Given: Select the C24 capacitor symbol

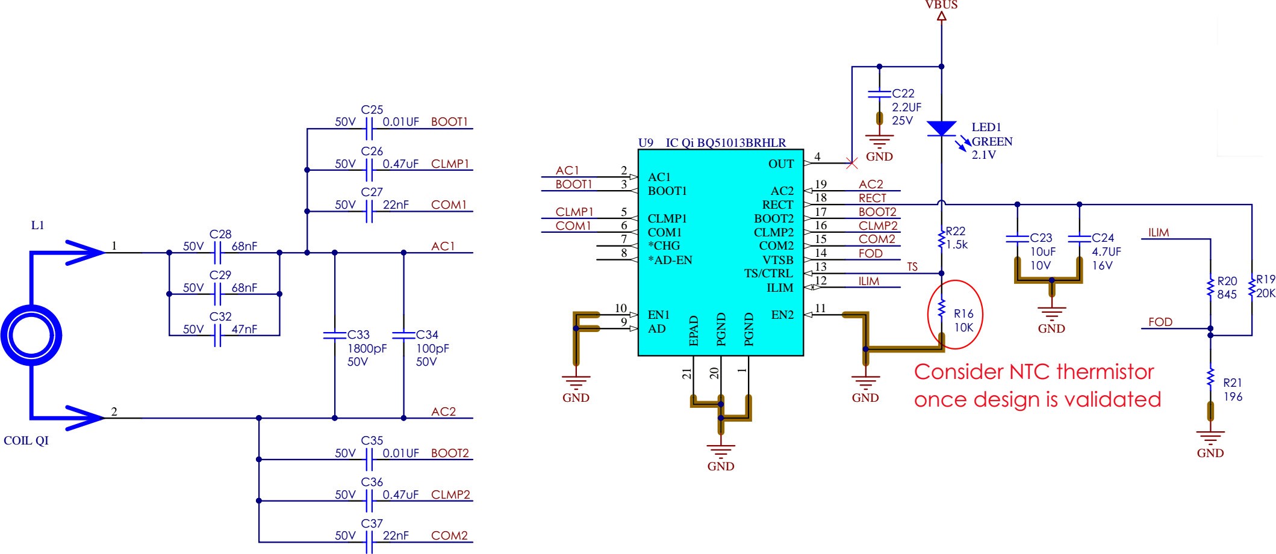Looking at the screenshot, I should tap(1079, 239).
